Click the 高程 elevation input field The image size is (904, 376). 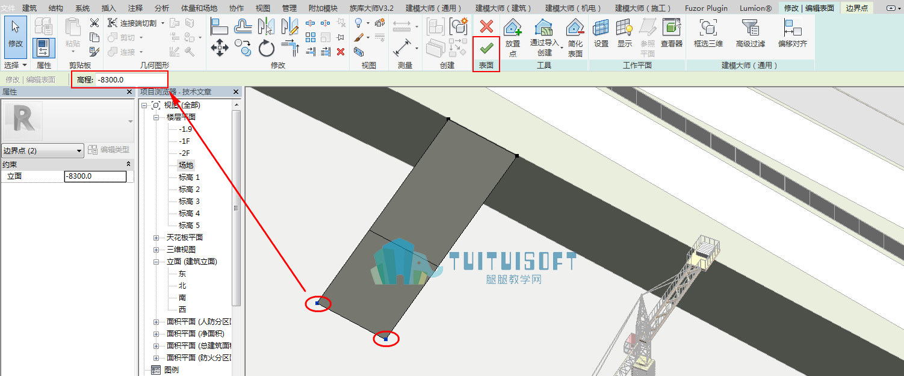131,79
